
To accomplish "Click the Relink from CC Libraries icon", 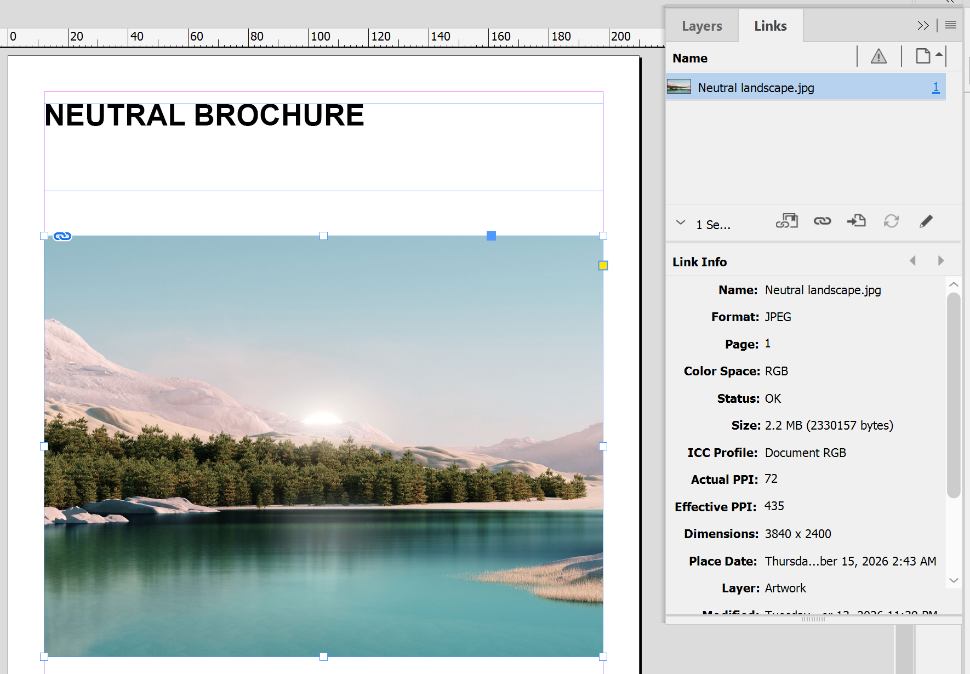I will click(787, 221).
